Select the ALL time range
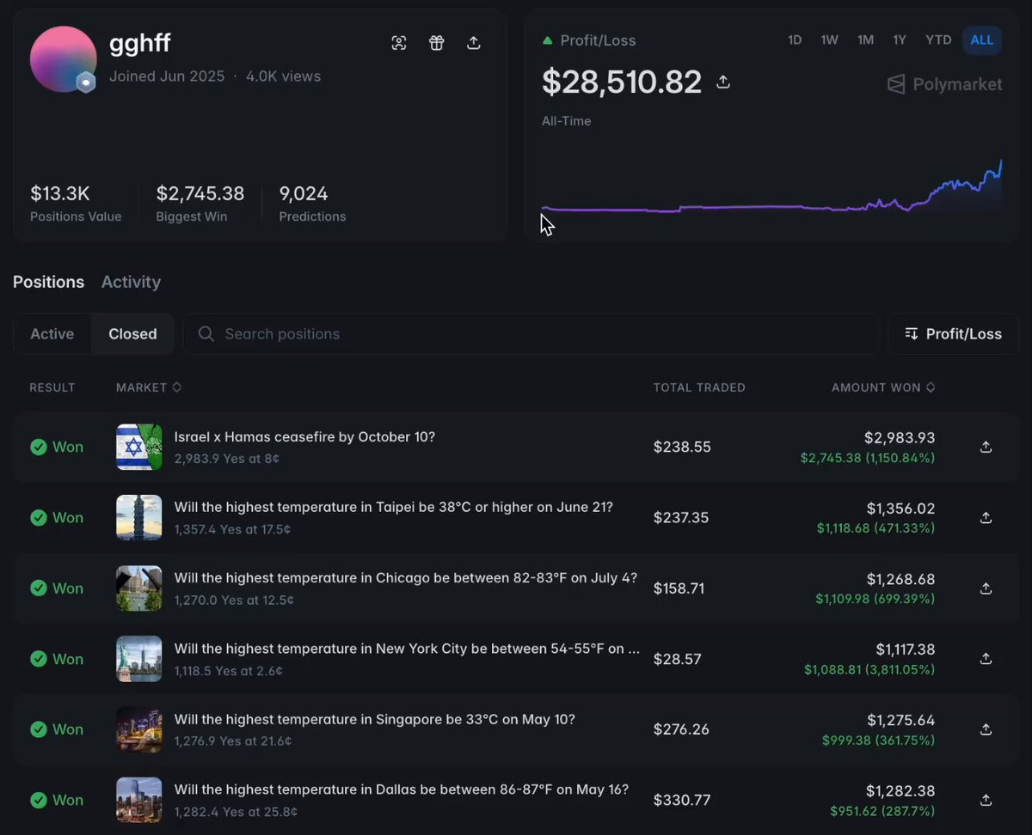 coord(982,40)
